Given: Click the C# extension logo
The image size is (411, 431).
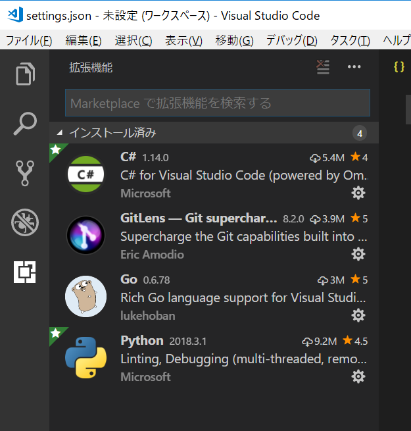Looking at the screenshot, I should pos(86,174).
